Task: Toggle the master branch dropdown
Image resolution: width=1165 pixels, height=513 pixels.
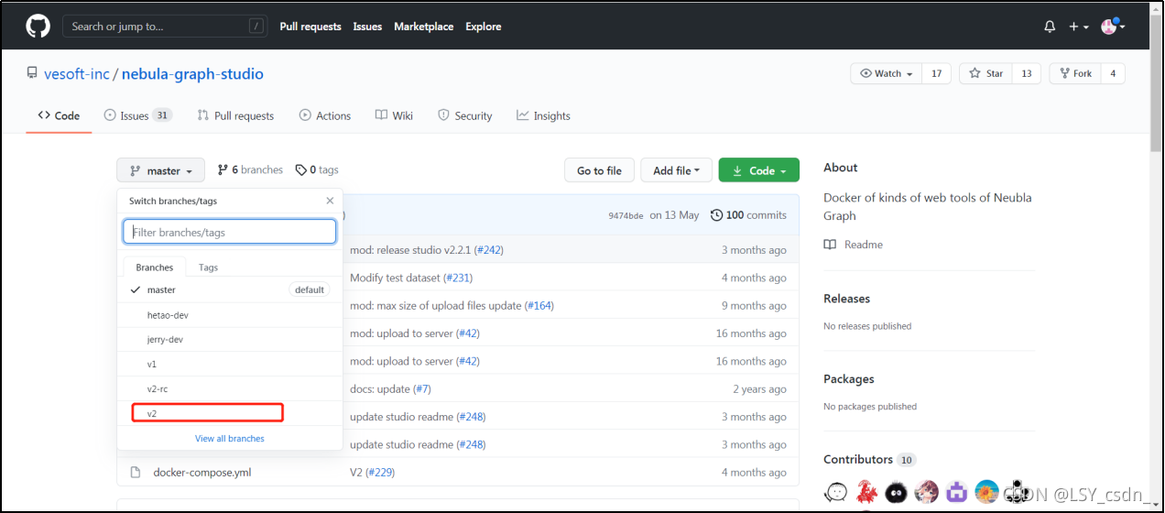Action: coord(160,170)
